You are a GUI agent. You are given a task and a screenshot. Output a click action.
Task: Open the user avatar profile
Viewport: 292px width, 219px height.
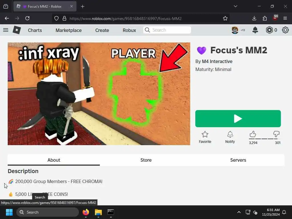235,30
